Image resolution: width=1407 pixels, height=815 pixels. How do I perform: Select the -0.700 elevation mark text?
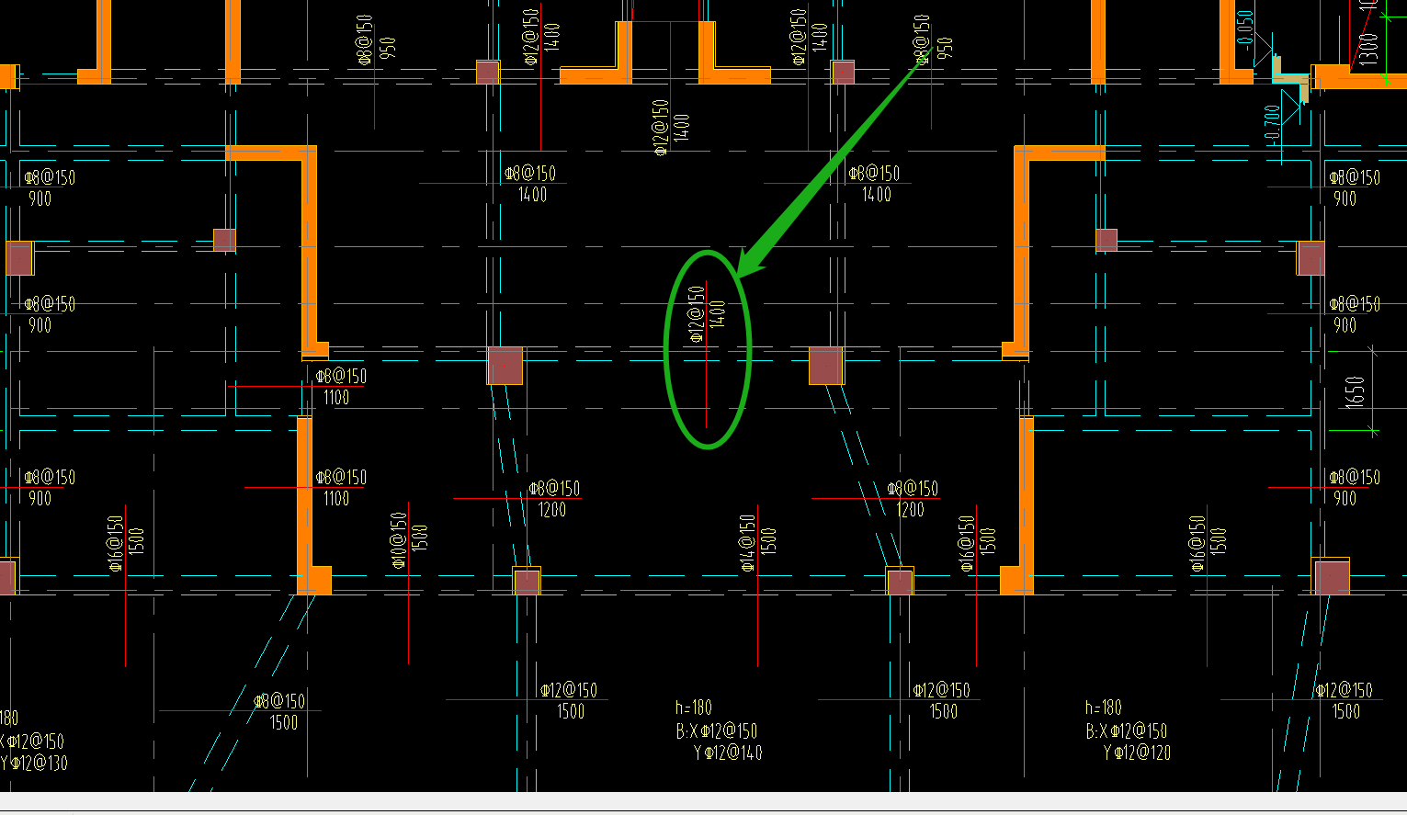tap(1272, 124)
